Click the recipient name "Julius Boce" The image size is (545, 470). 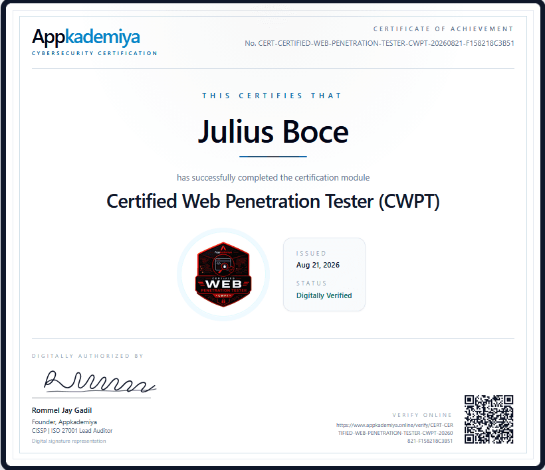273,131
